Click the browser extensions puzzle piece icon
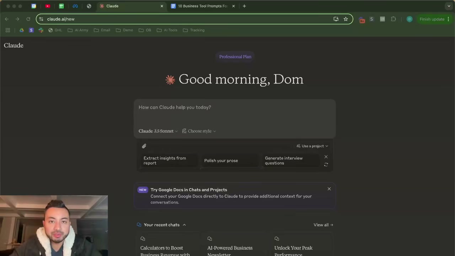Viewport: 455px width, 256px height. (x=394, y=19)
